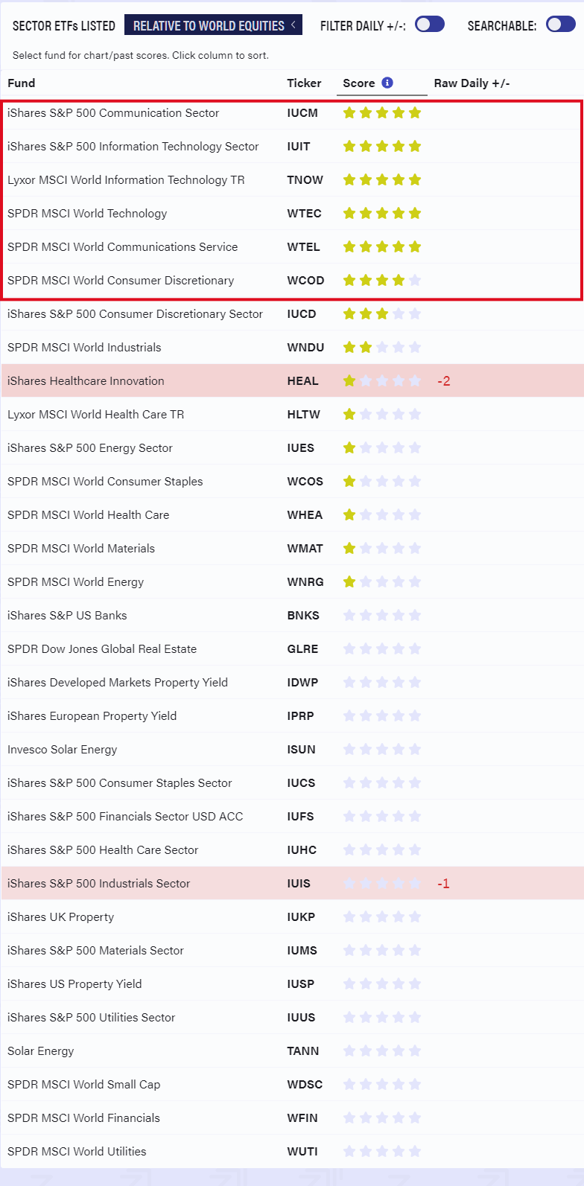This screenshot has height=1186, width=584.
Task: Click the IUIT ticker
Action: (299, 147)
